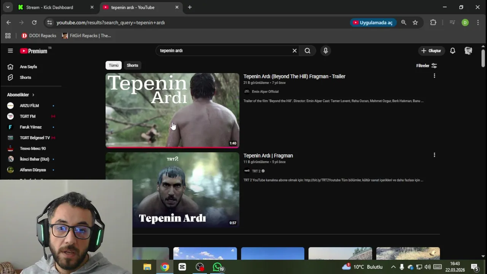The width and height of the screenshot is (487, 274).
Task: Open the Faruk Yılmaz subscription
Action: [x=30, y=127]
